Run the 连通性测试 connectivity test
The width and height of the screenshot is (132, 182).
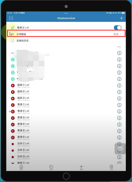(x=66, y=41)
